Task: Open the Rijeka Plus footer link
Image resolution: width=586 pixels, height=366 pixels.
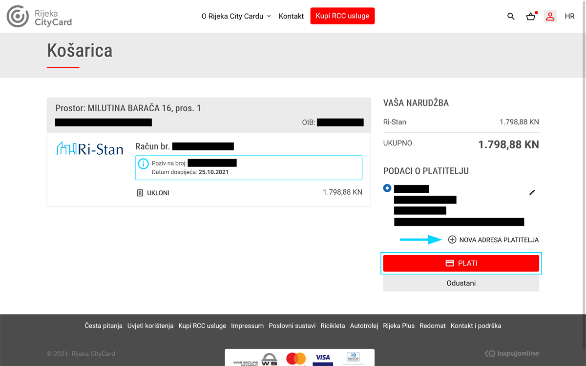Action: (399, 325)
